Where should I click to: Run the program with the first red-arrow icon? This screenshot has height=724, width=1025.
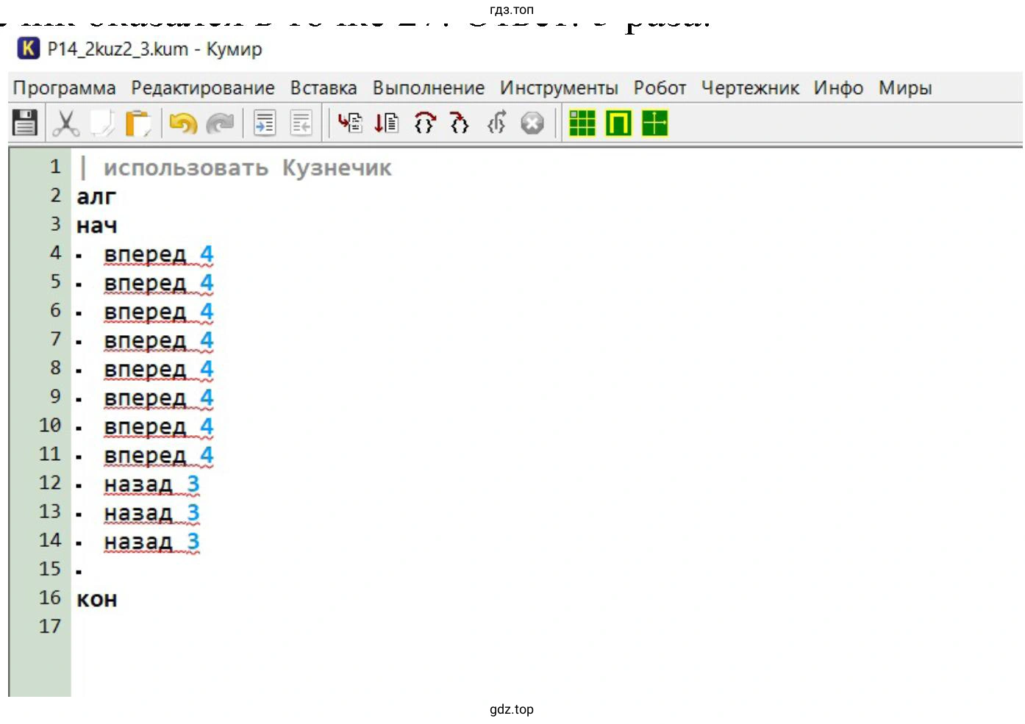click(350, 123)
